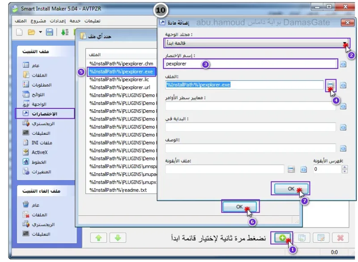
Task: Click OK in the select file dialog
Action: (239, 207)
